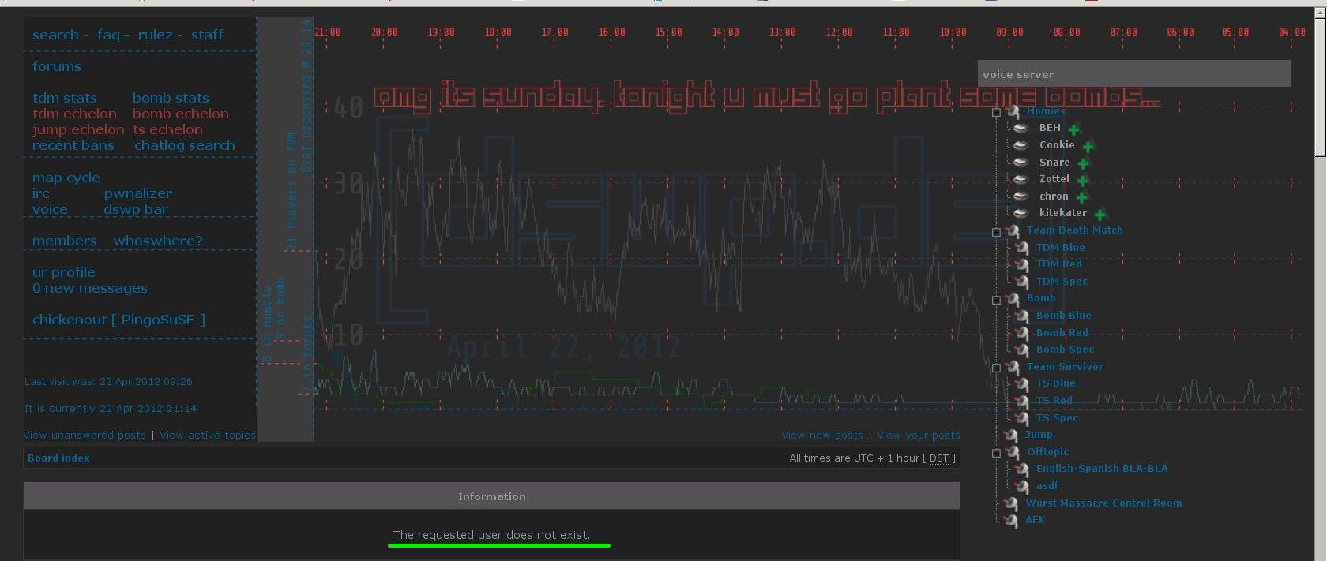Open the Board index link
This screenshot has width=1327, height=561.
(58, 458)
